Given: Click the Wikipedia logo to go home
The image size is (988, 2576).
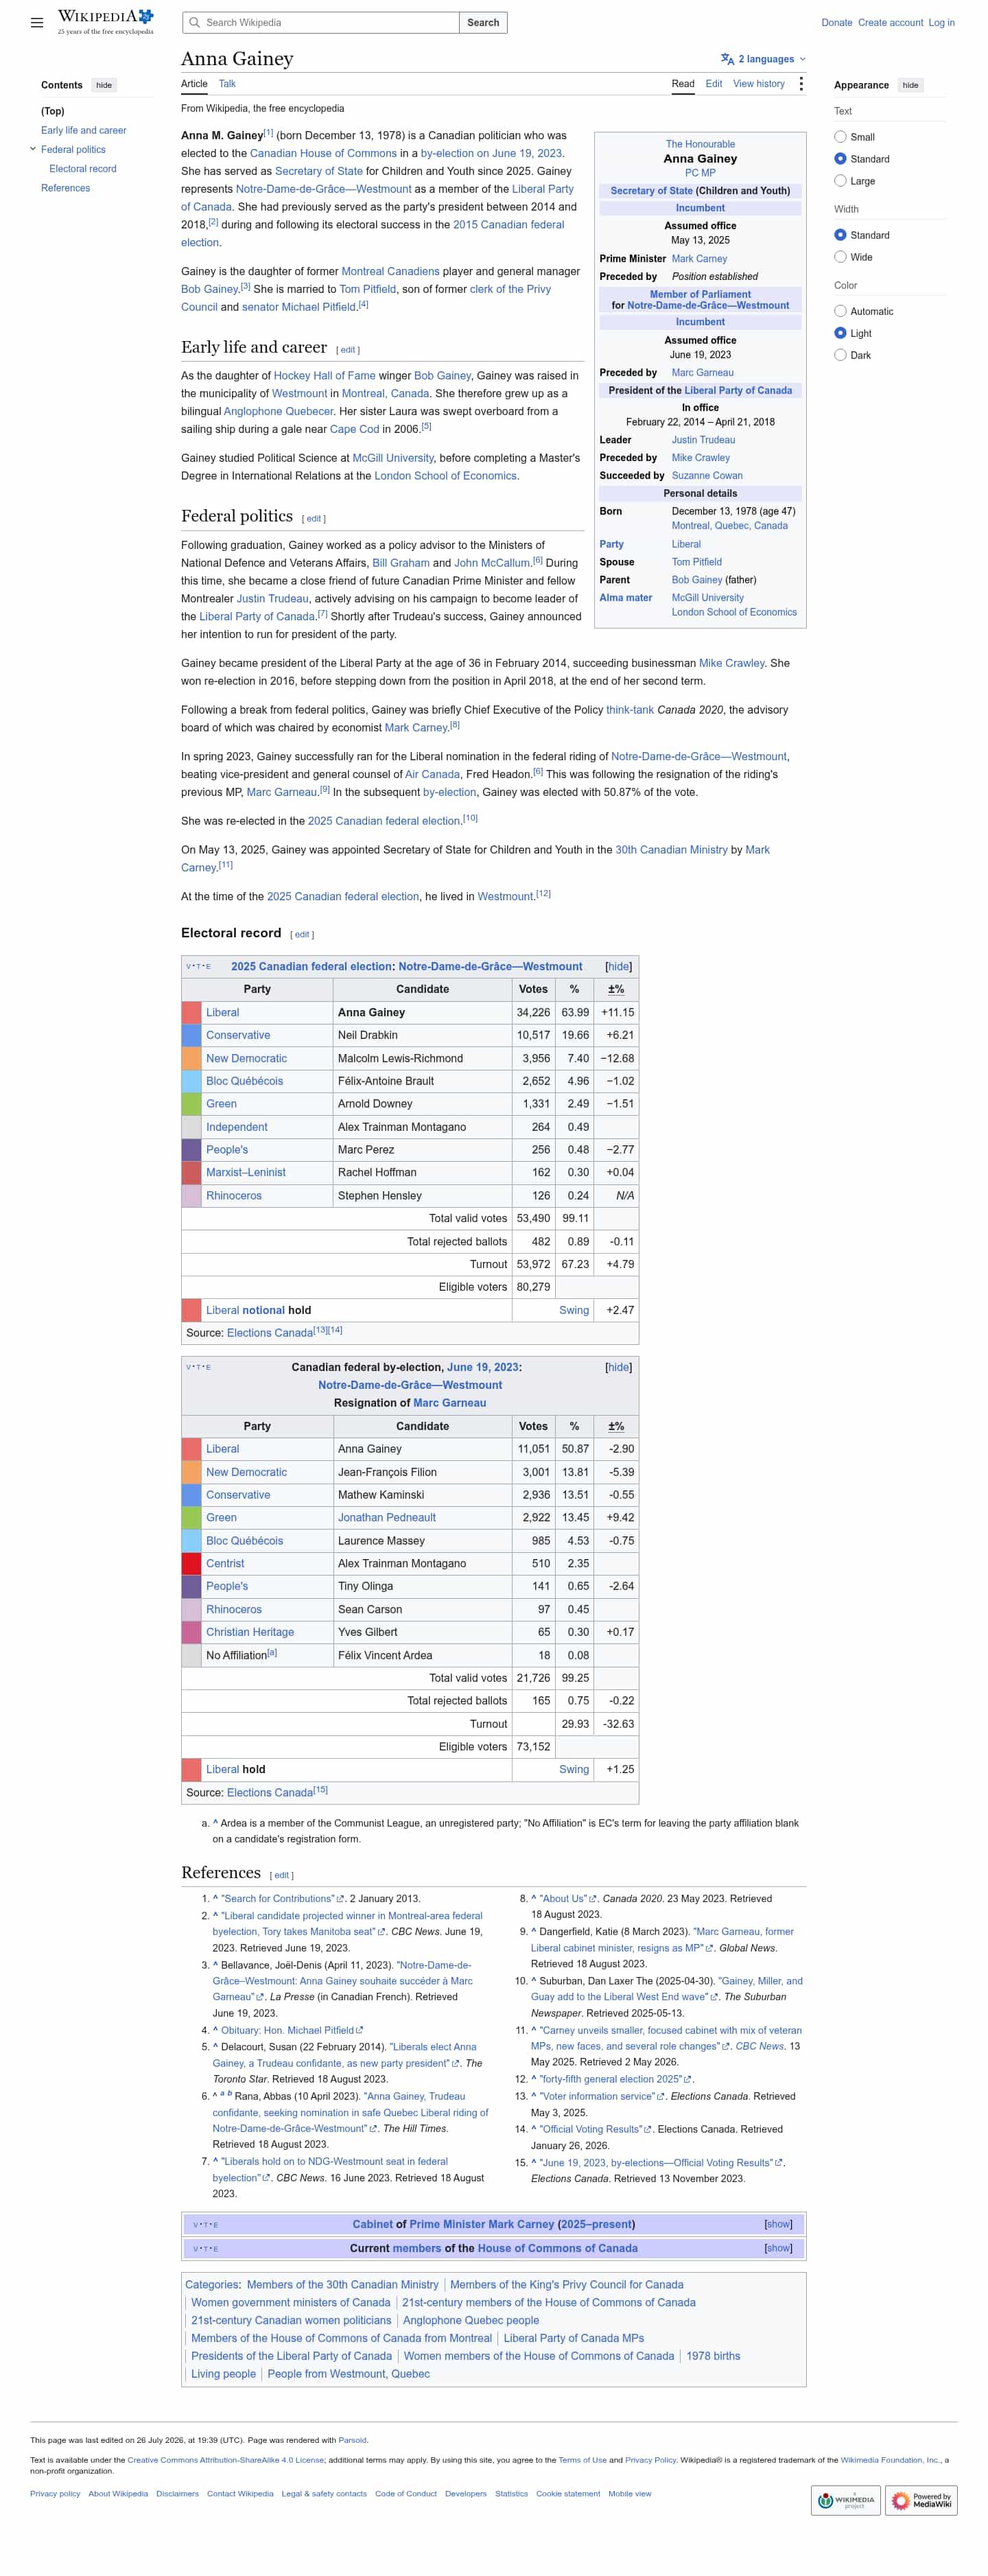Looking at the screenshot, I should (x=105, y=22).
